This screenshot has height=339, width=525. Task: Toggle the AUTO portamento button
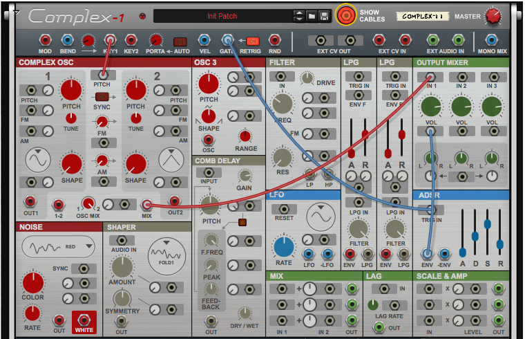tap(180, 42)
